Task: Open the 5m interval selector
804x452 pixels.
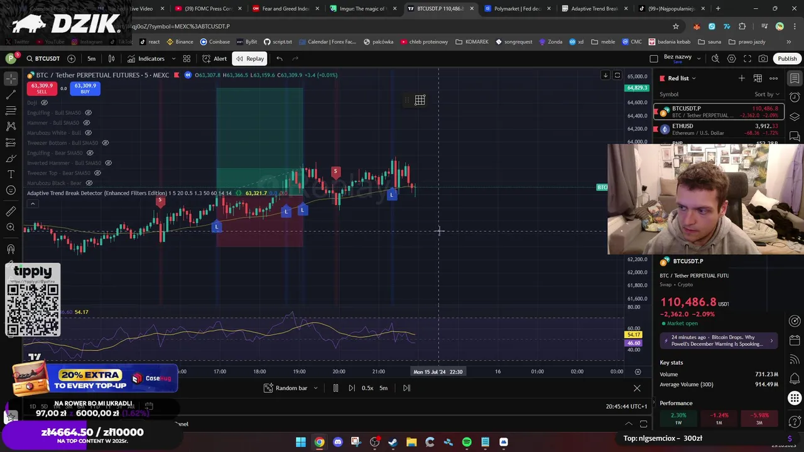Action: (x=92, y=58)
